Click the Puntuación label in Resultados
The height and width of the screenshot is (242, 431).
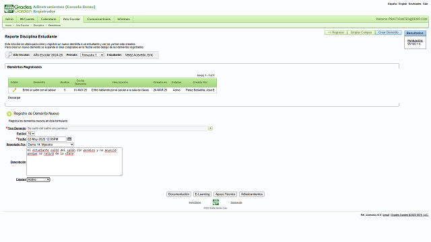pyautogui.click(x=415, y=40)
